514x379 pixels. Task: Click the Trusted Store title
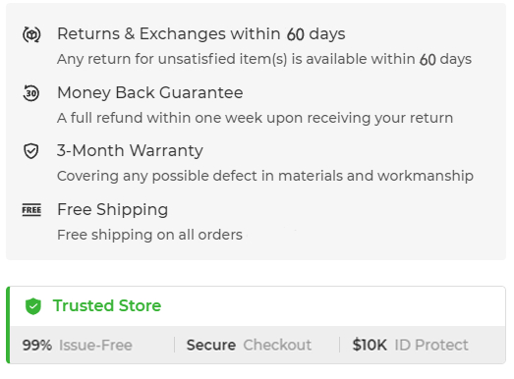pyautogui.click(x=107, y=305)
